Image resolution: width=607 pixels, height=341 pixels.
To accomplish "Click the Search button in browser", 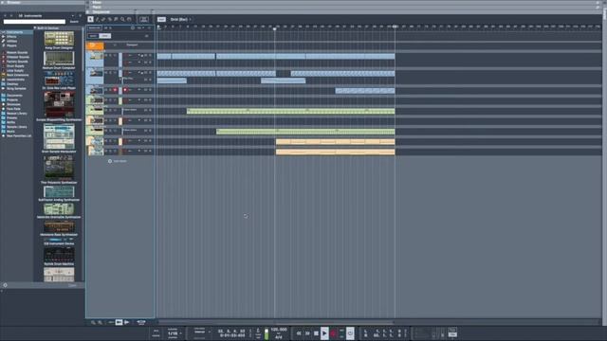I will pyautogui.click(x=74, y=22).
